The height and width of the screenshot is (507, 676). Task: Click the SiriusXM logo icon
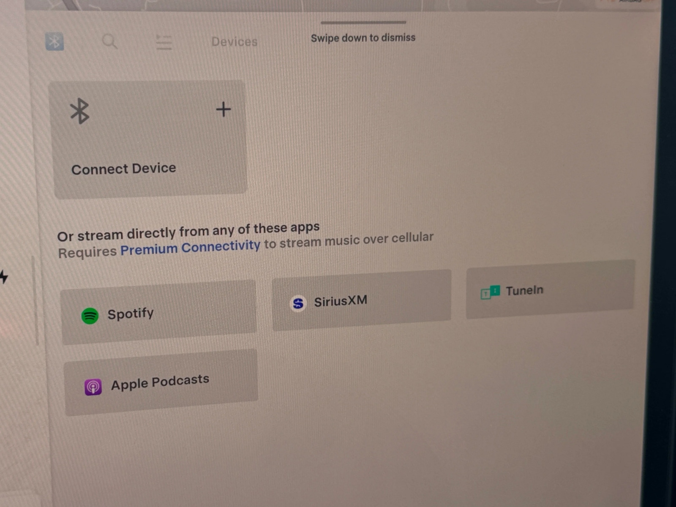(x=298, y=303)
